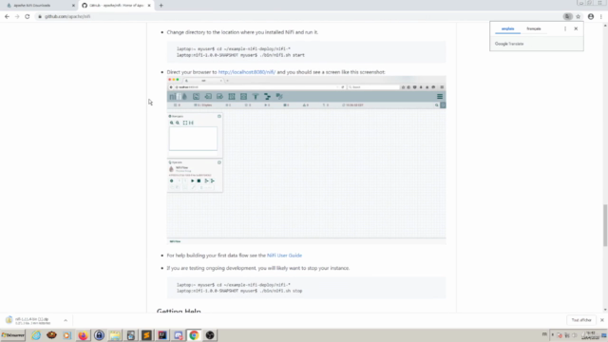Viewport: 608px width, 342px height.
Task: Select 'français' in the Translate popup
Action: click(534, 29)
